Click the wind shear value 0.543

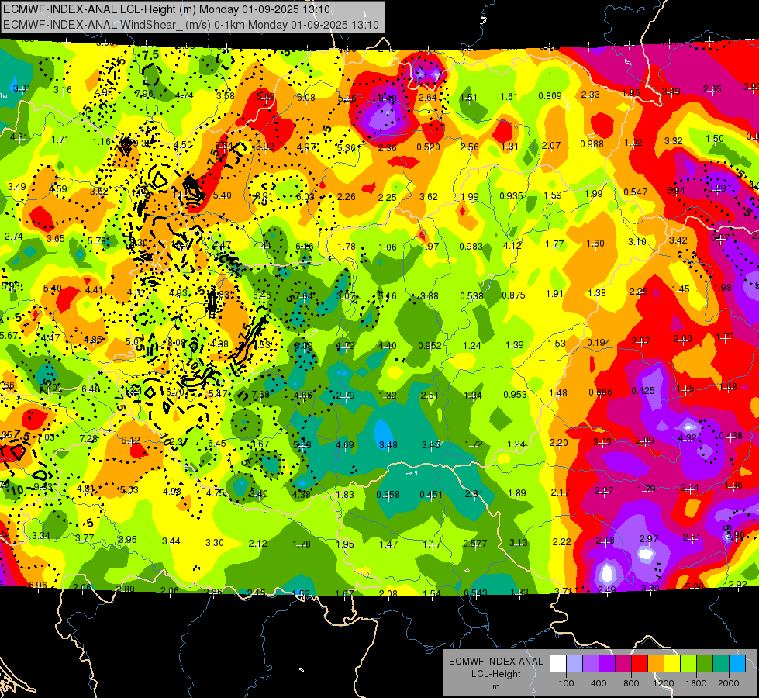coord(476,593)
